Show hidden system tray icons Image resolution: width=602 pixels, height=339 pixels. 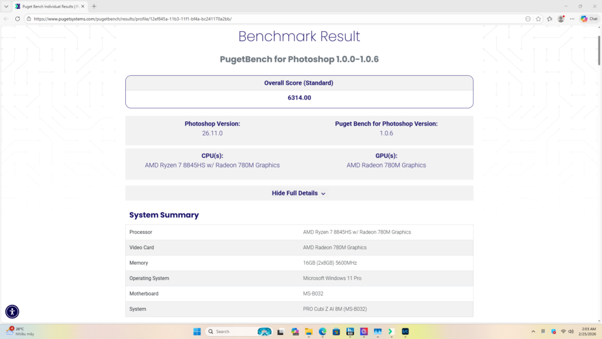[x=533, y=331]
